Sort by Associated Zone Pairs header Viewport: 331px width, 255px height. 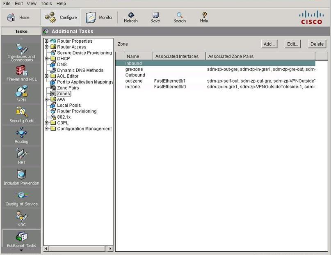point(260,56)
